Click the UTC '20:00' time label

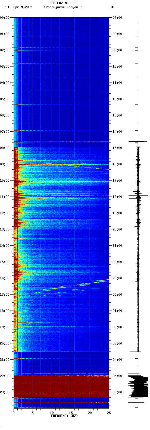click(x=117, y=229)
